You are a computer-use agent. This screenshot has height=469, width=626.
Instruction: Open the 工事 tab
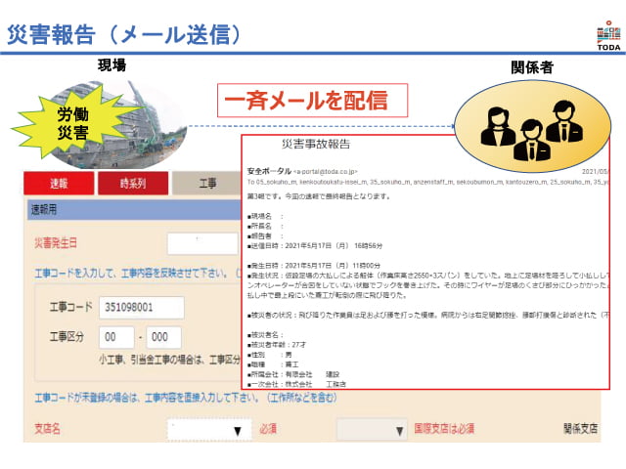coord(206,184)
